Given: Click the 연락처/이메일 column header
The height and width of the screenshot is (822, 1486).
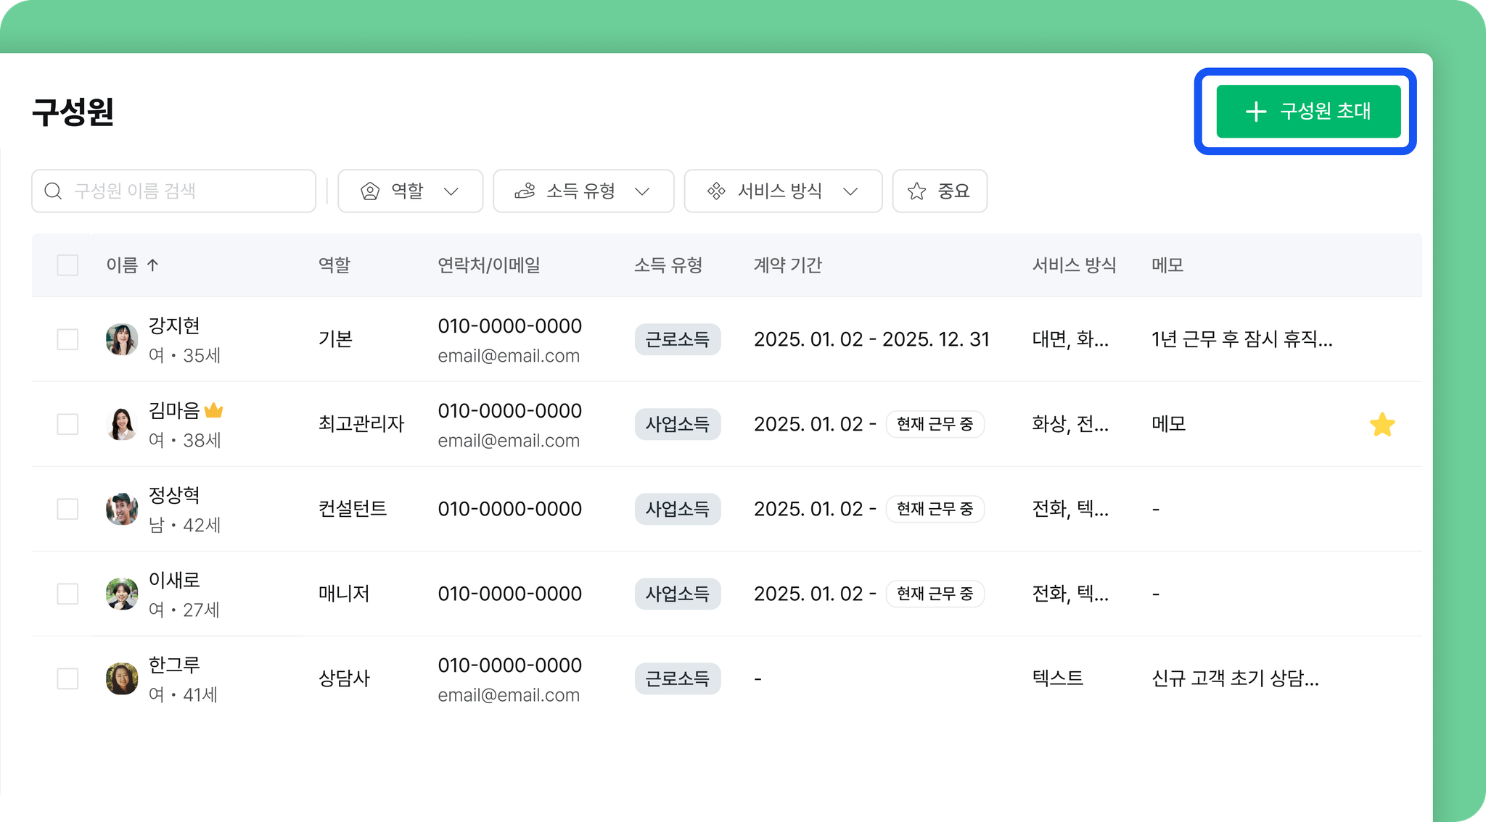Looking at the screenshot, I should coord(489,265).
